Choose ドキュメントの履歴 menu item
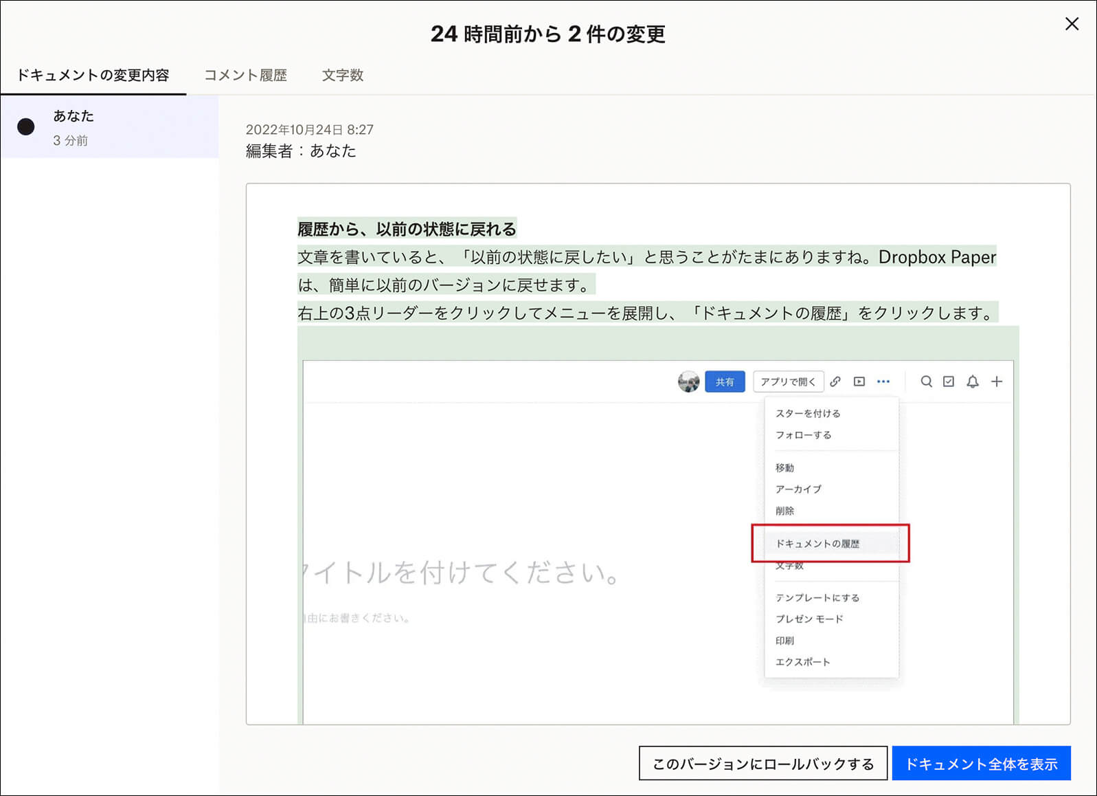The width and height of the screenshot is (1097, 796). [817, 543]
